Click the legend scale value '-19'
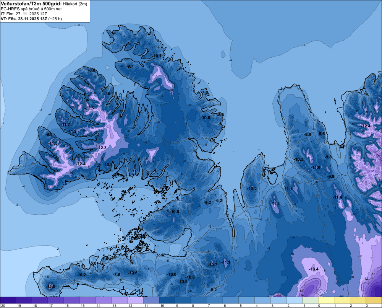Viewport: 382px width, 308px height. point(18,306)
